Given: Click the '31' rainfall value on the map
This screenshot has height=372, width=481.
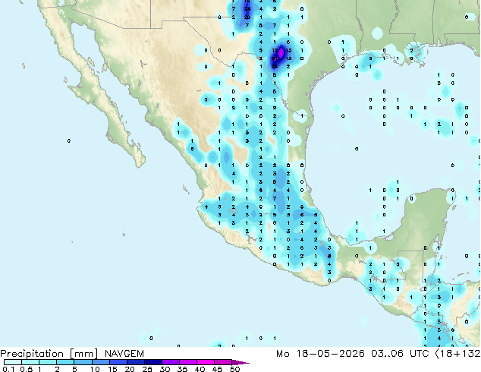Looking at the screenshot, I should 275,58.
